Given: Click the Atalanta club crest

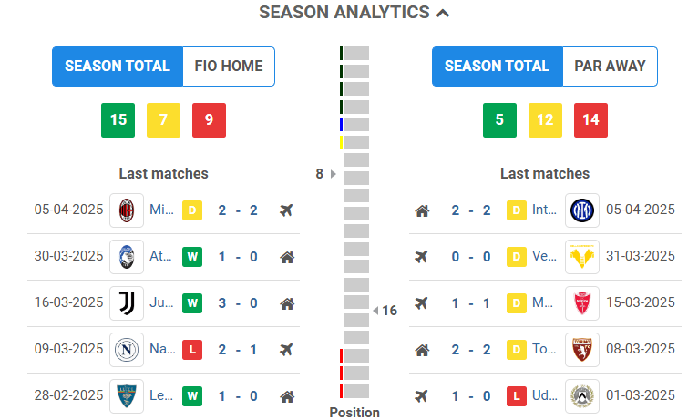Looking at the screenshot, I should point(126,257).
